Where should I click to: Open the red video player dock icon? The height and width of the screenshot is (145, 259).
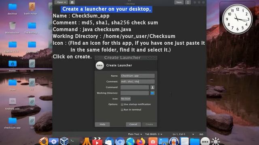click(x=97, y=141)
